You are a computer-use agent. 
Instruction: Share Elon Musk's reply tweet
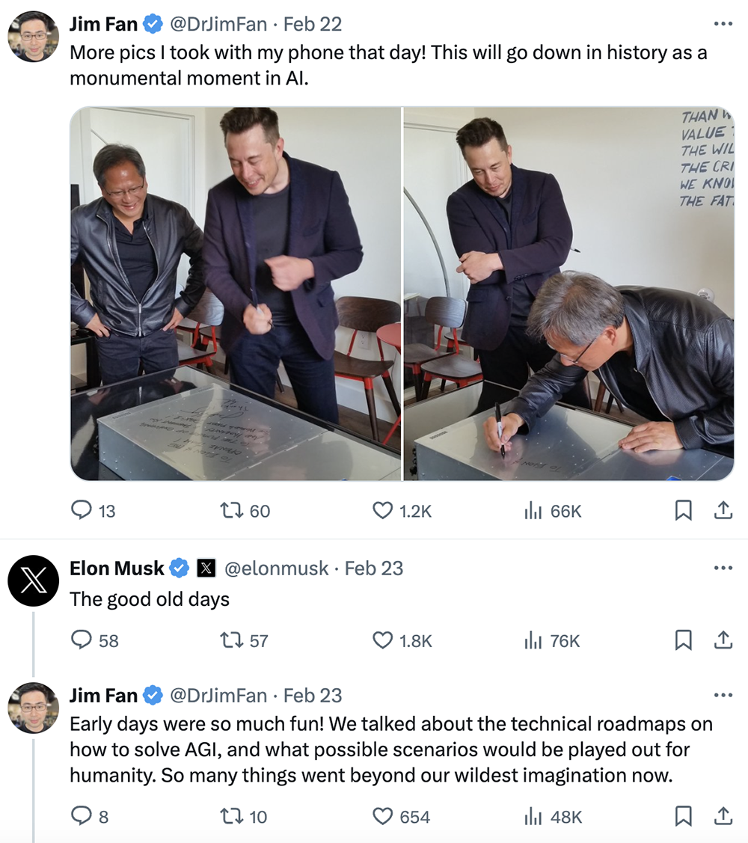pyautogui.click(x=723, y=640)
